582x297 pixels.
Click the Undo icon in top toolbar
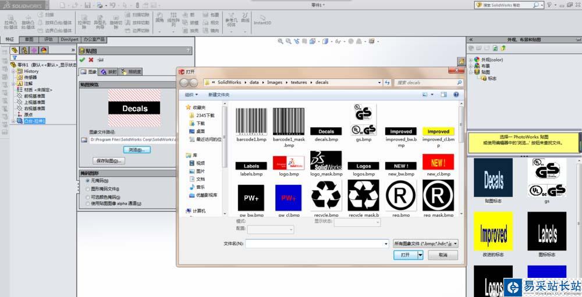coord(112,5)
